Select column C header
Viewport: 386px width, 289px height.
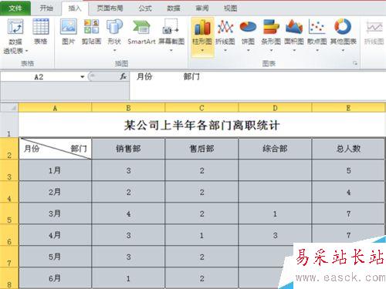click(201, 108)
